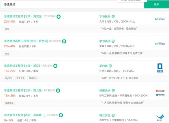This screenshot has width=169, height=123.
Task: Click benefits text 五险一金 包三餐 下午茶 员工旅游
Action: click(120, 78)
